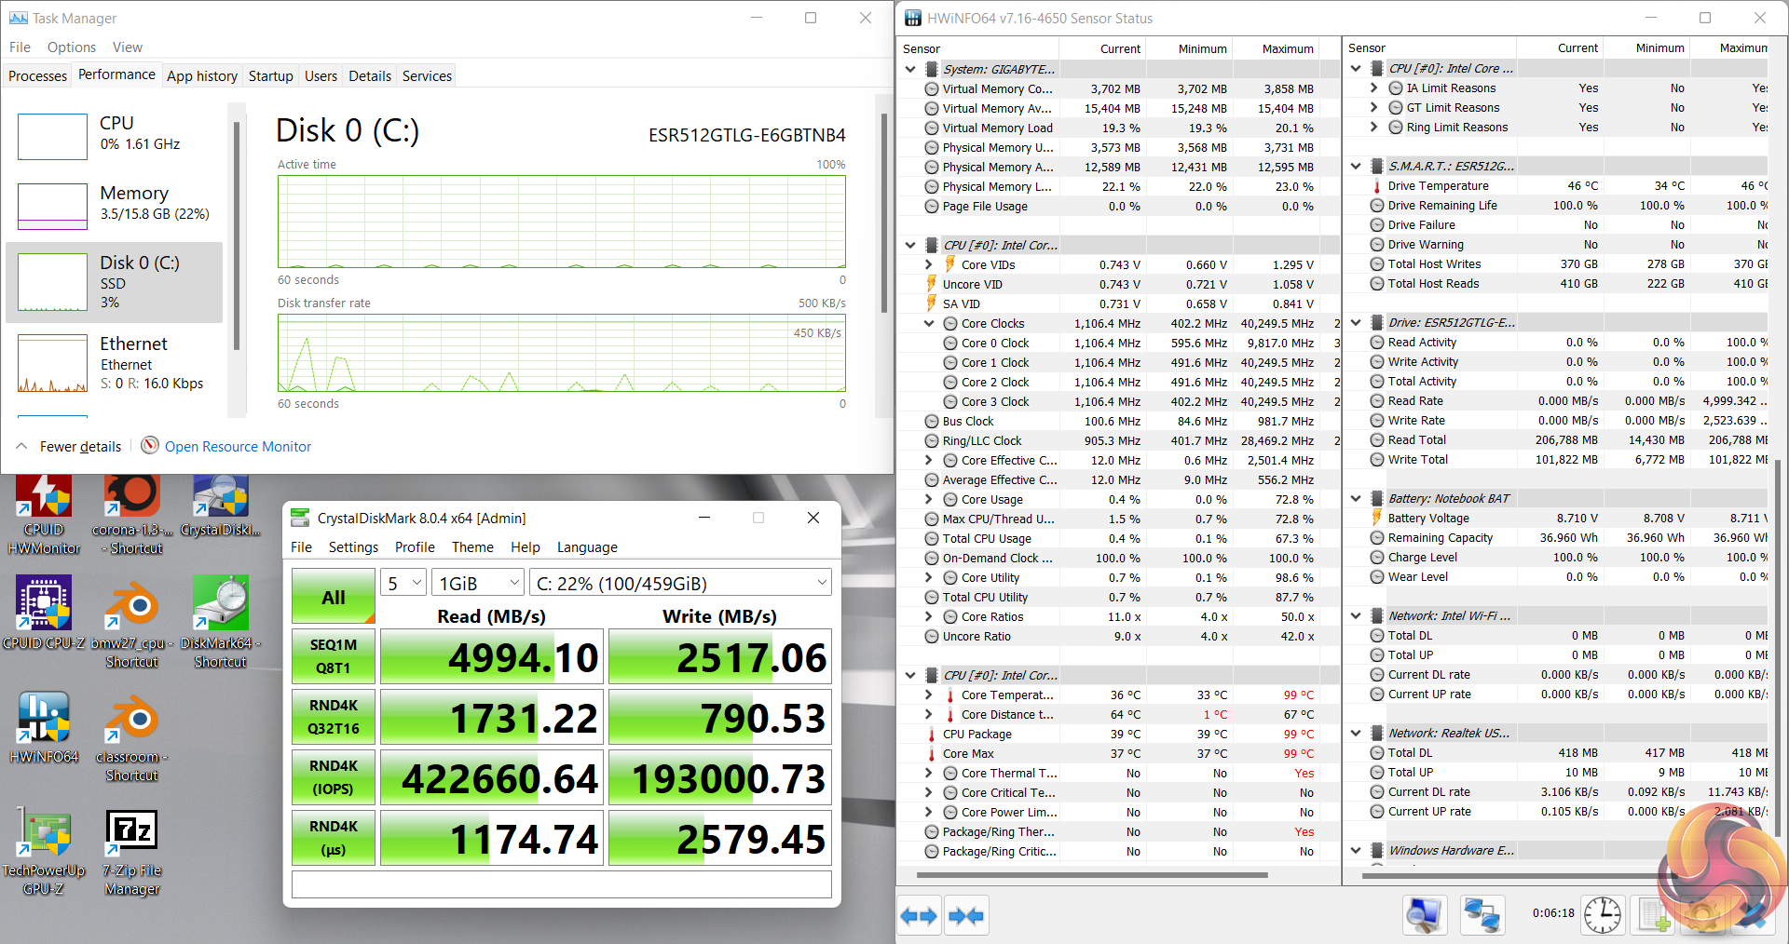
Task: Open CrystalDiskMark Theme menu
Action: pyautogui.click(x=472, y=546)
